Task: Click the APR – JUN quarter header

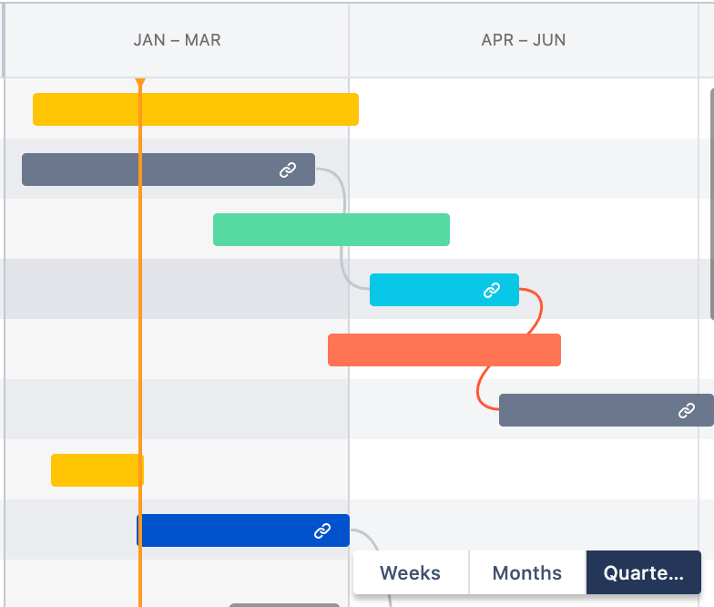Action: (x=524, y=40)
